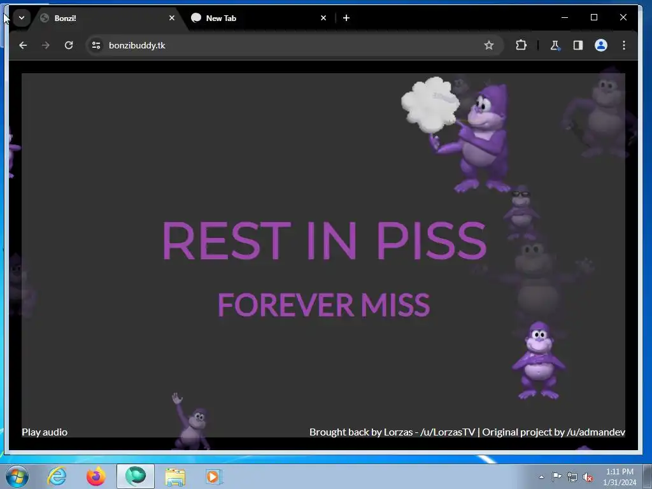Expand the tab search dropdown
Image resolution: width=652 pixels, height=489 pixels.
click(22, 18)
